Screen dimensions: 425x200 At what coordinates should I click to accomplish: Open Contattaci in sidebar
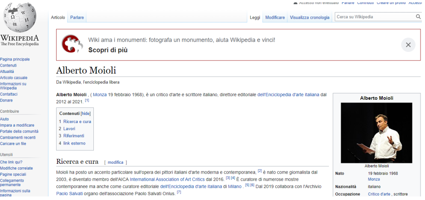(9, 94)
